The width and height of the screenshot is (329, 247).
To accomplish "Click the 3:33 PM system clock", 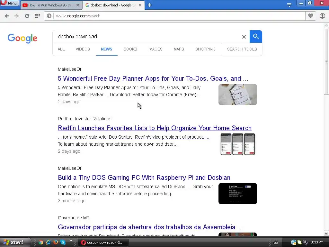I will 317,242.
